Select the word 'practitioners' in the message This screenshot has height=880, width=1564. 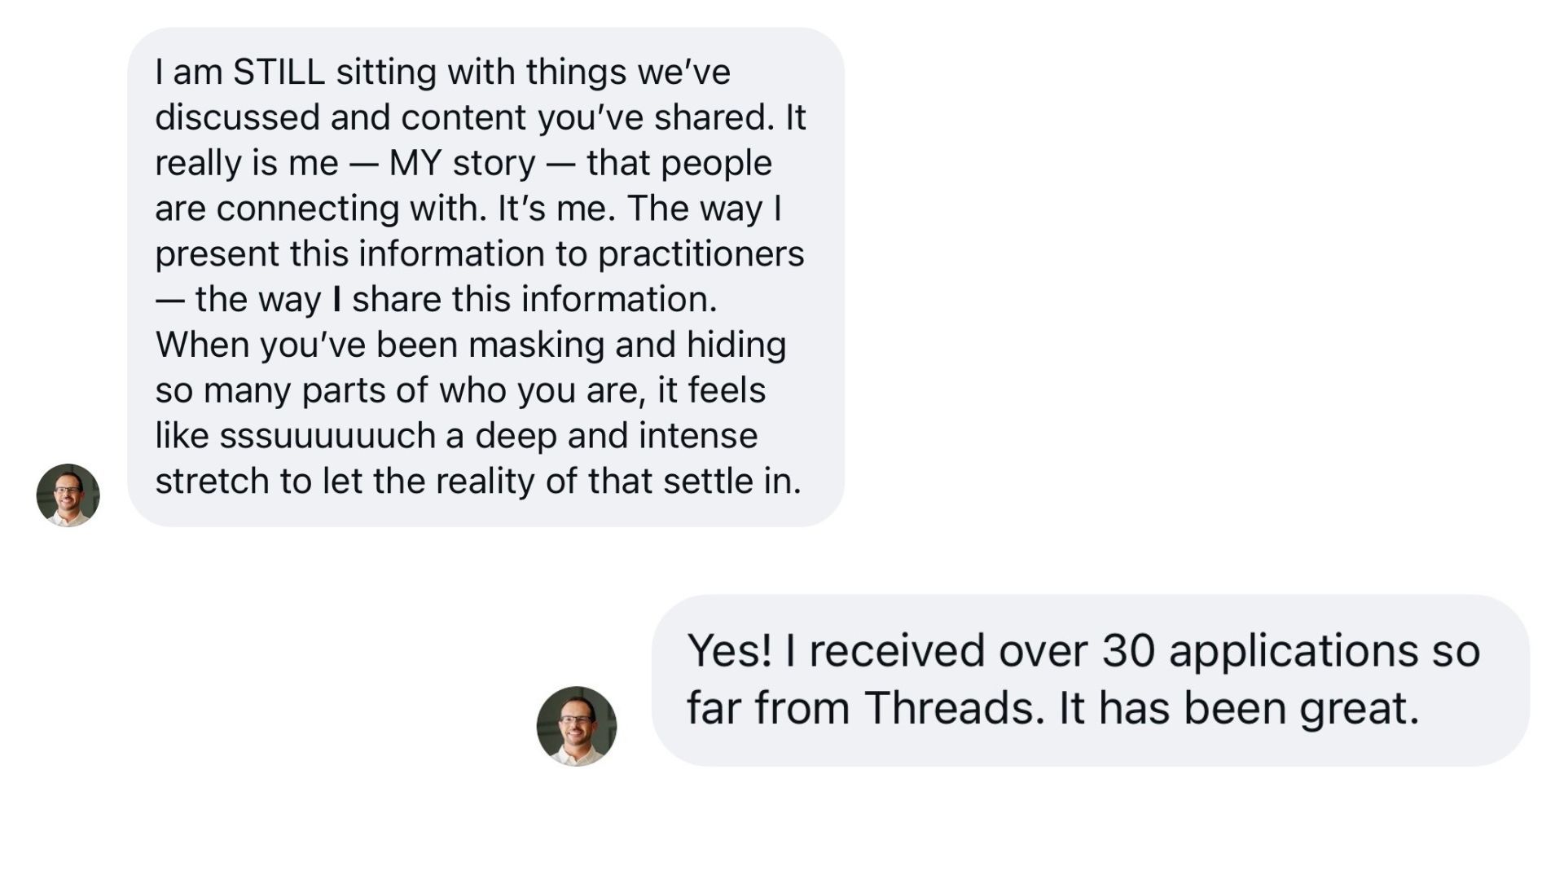tap(701, 254)
